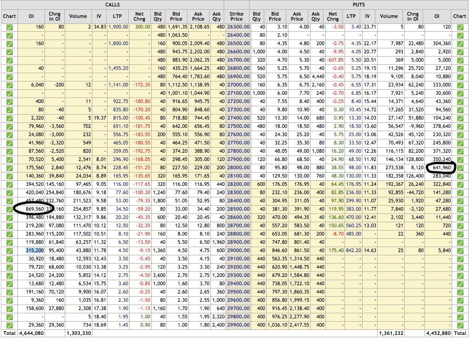Select calls total OI 4,644,080
Viewport: 470px width, 340px height.
click(32, 334)
